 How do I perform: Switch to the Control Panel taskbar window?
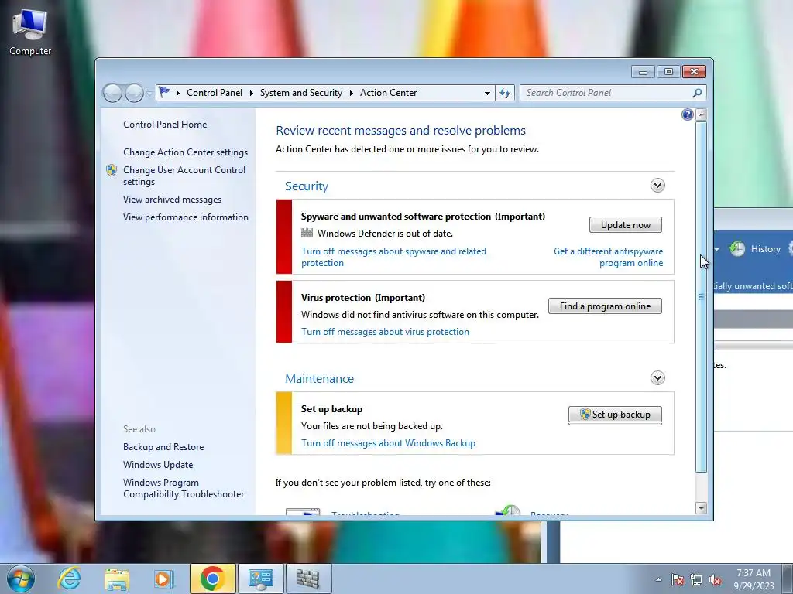pos(260,579)
